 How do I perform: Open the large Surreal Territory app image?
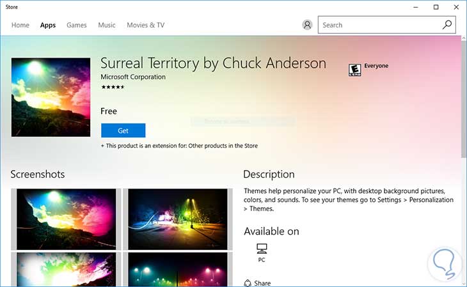point(51,97)
